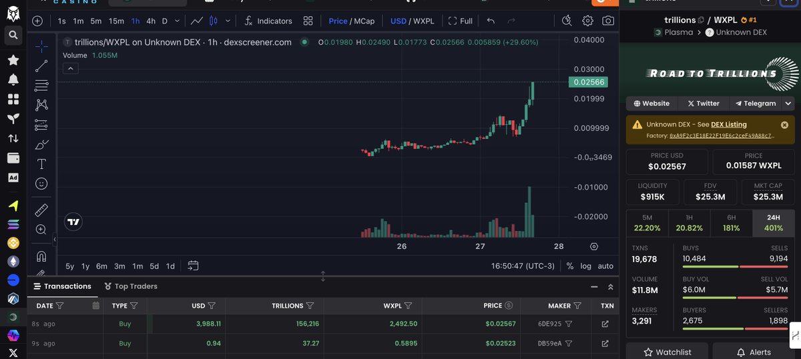Select the Base chain icon in sidebar

click(13, 280)
